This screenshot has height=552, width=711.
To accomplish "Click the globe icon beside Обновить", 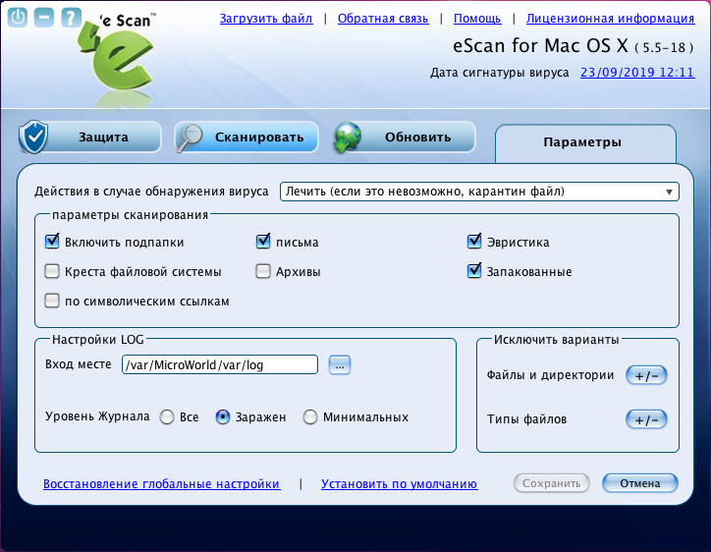I will click(x=348, y=137).
